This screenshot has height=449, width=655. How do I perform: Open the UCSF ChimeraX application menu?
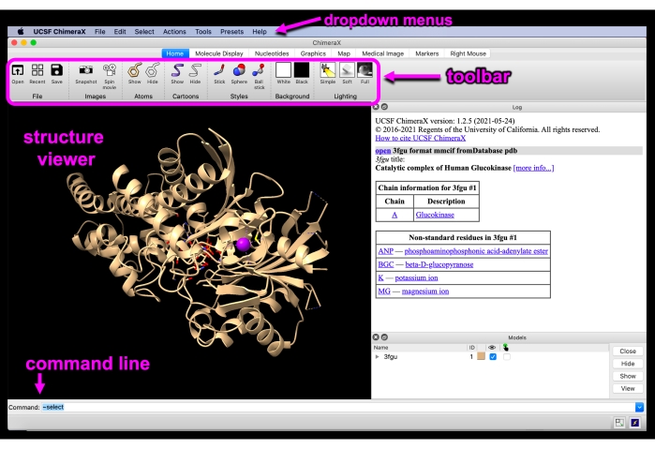(59, 31)
